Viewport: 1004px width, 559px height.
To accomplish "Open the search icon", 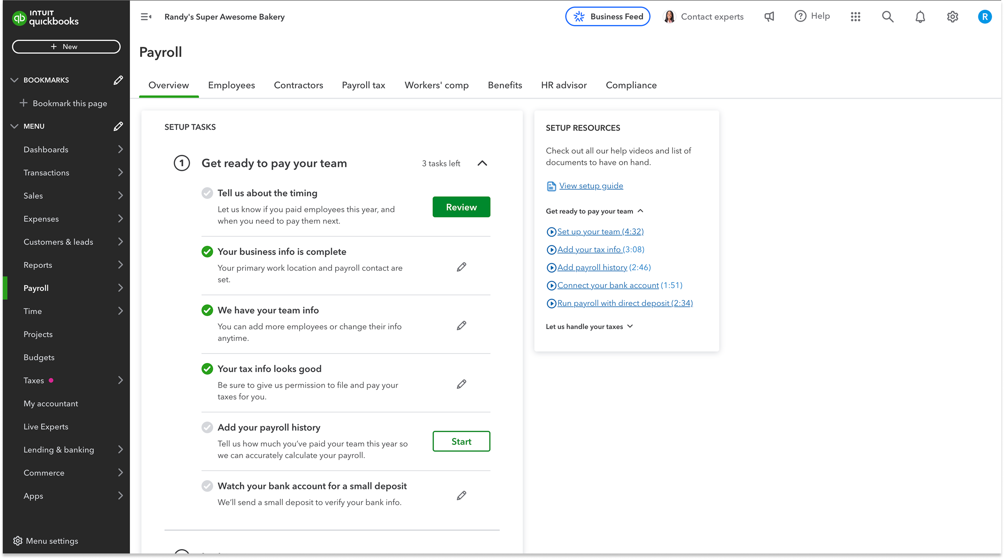I will 888,16.
